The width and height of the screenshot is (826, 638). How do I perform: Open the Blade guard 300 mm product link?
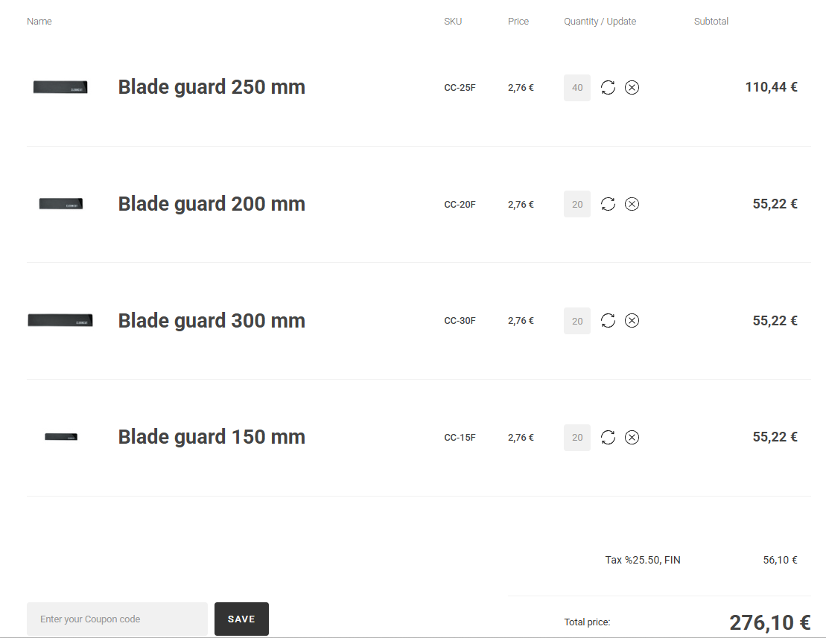pos(212,320)
